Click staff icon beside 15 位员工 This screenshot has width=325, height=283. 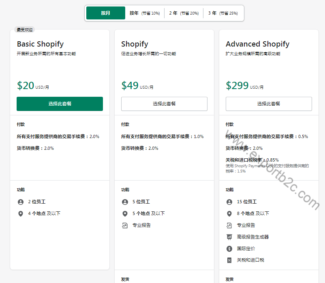(x=229, y=202)
